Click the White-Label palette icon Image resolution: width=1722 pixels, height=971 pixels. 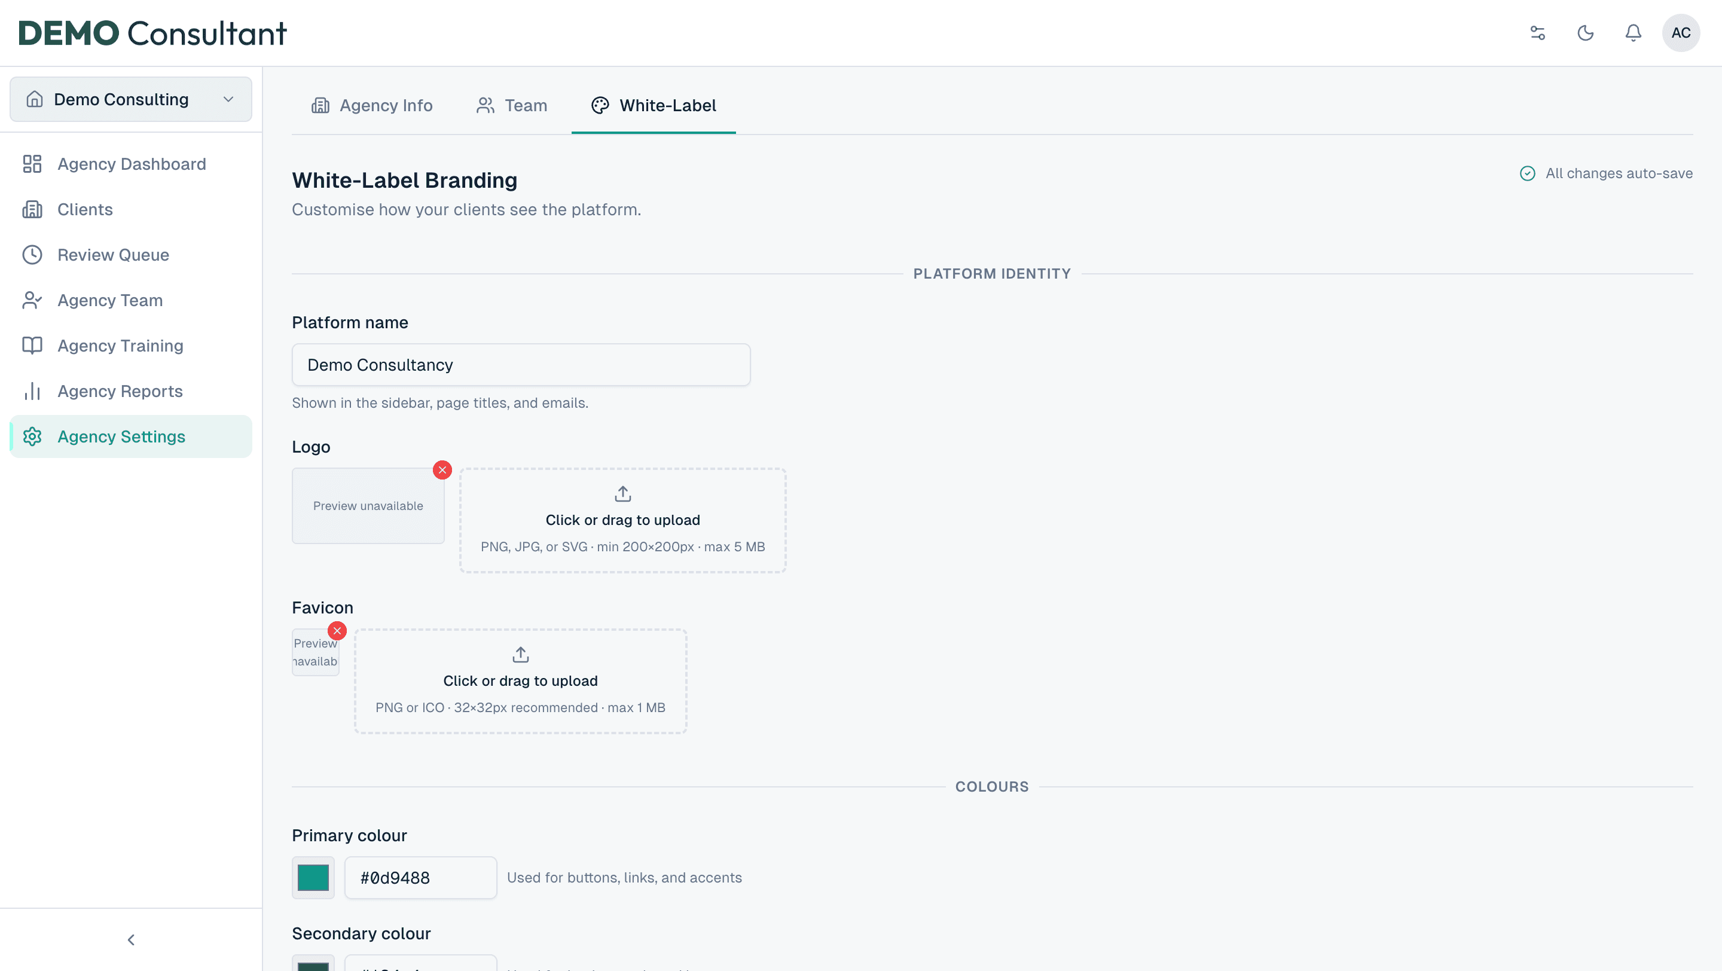[x=600, y=106]
